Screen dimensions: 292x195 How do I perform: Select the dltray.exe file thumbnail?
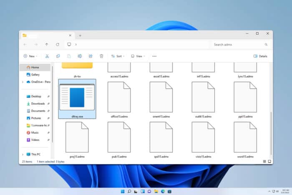[x=77, y=99]
